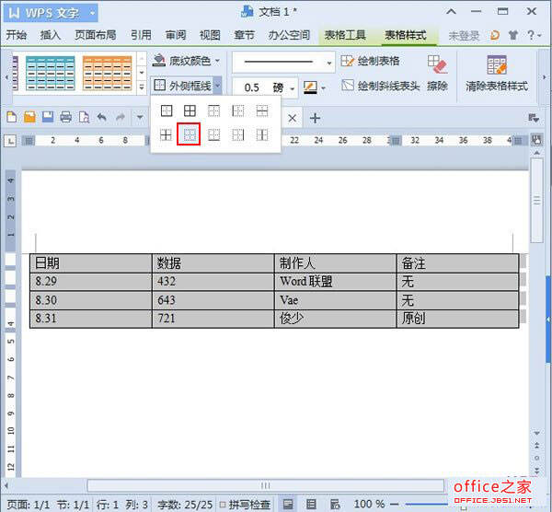Switch to print layout view in status bar
The image size is (552, 512).
(x=288, y=504)
